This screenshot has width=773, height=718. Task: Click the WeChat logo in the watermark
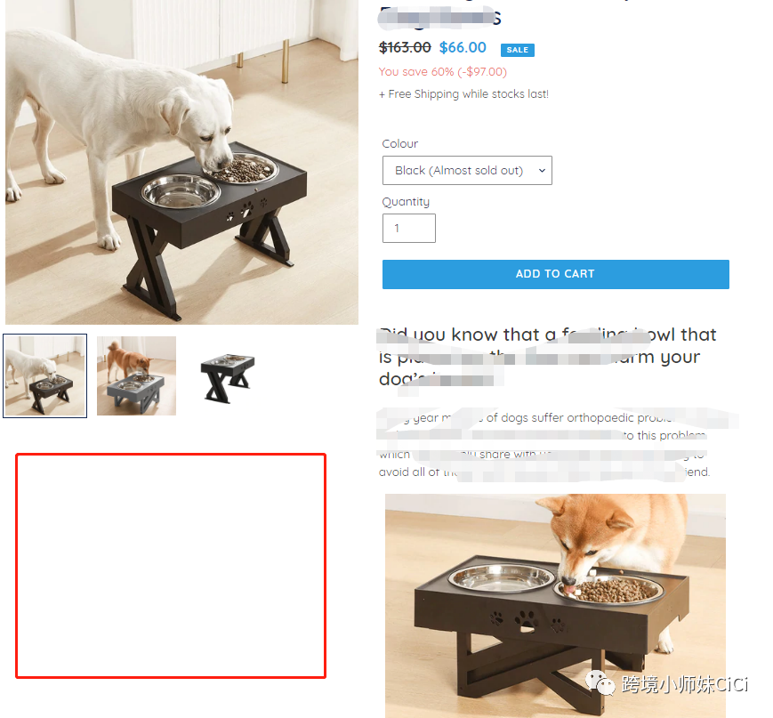click(x=600, y=683)
